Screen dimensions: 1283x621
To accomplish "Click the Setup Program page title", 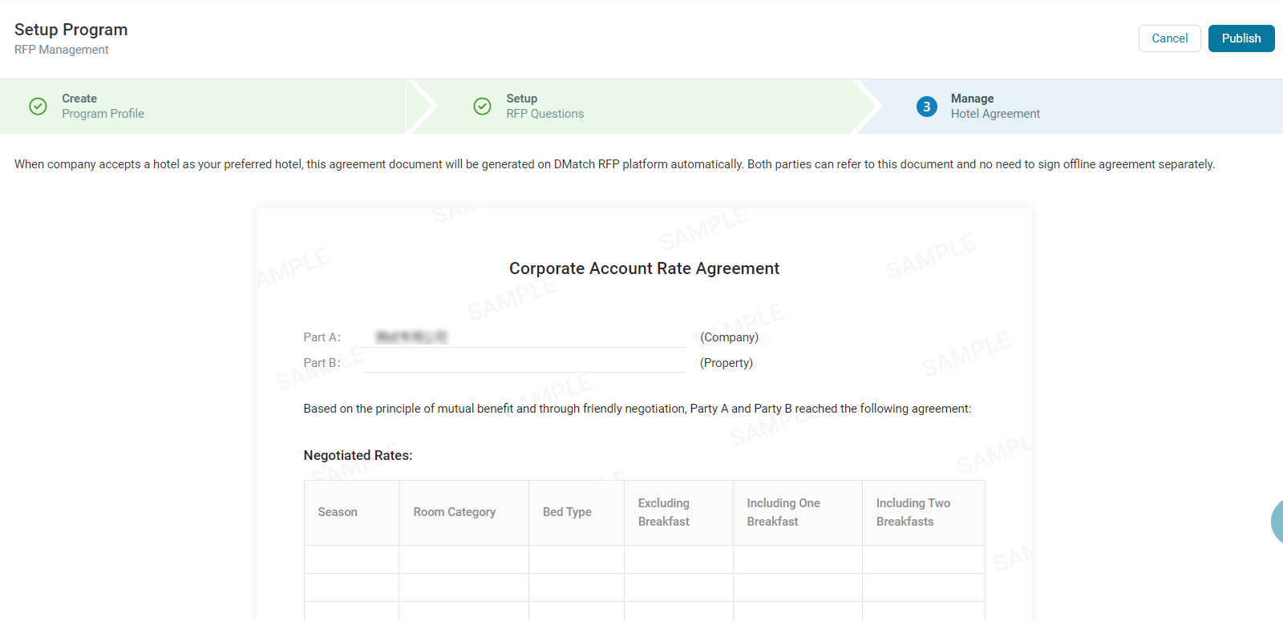I will coord(71,30).
